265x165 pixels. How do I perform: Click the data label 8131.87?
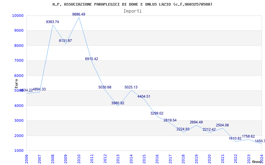(x=65, y=41)
